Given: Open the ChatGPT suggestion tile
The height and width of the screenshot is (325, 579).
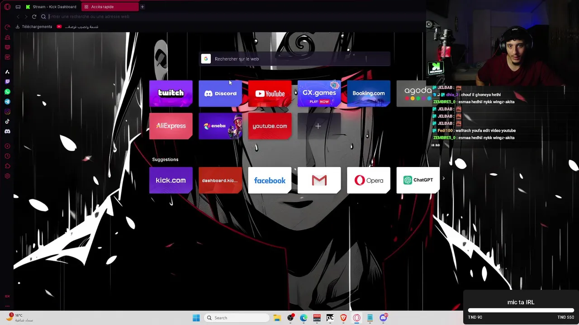Looking at the screenshot, I should click(x=418, y=180).
